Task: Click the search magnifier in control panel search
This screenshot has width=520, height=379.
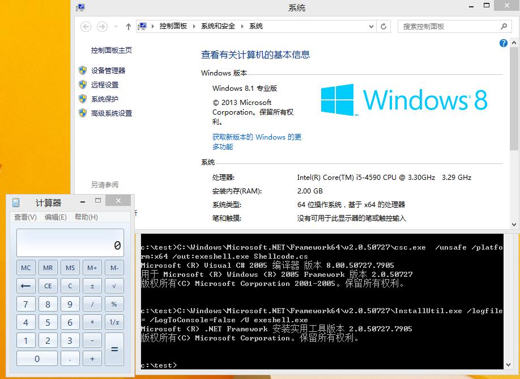Action: [504, 26]
